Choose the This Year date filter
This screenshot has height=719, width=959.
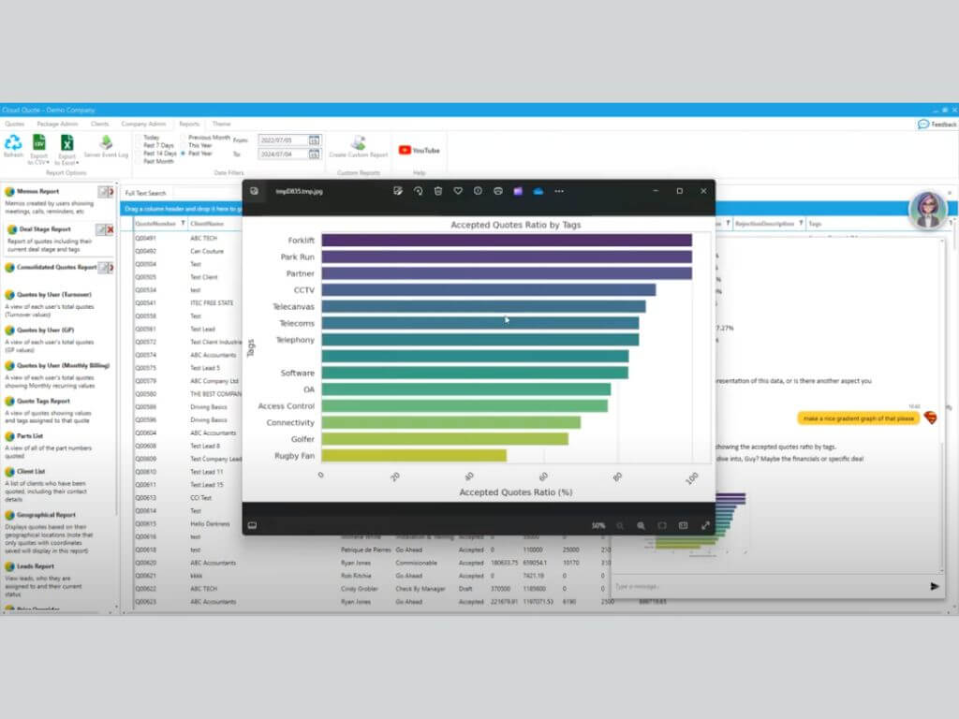click(x=184, y=145)
